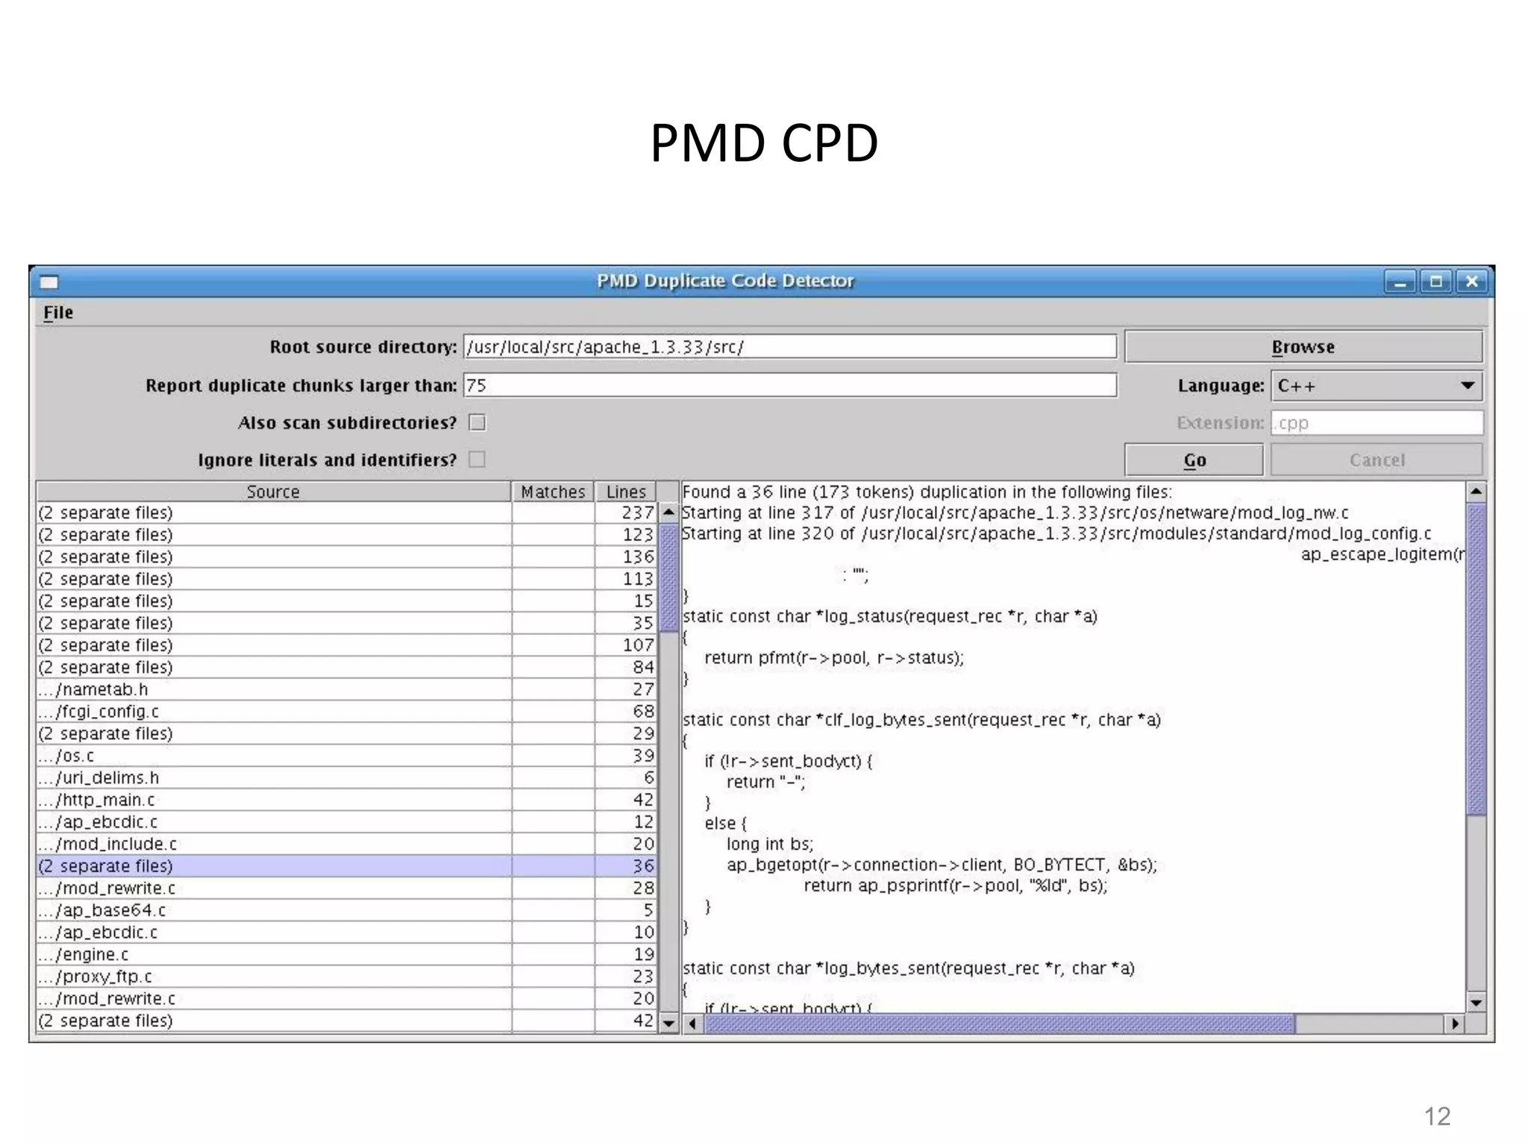Open the File menu
Screen dimensions: 1528x1146
point(57,313)
